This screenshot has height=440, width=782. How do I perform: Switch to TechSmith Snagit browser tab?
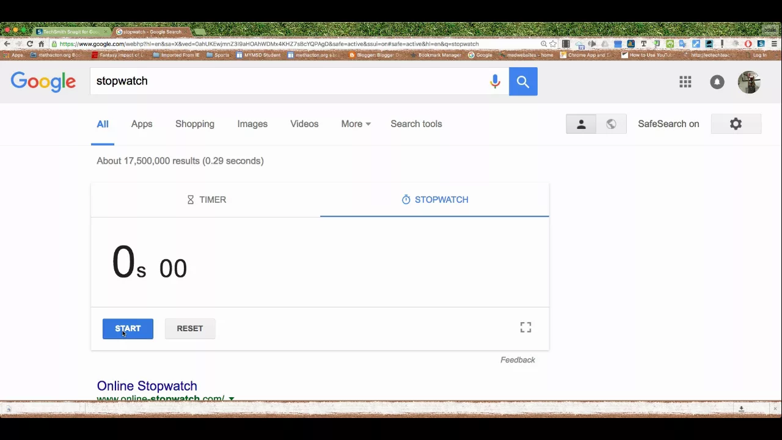[70, 32]
